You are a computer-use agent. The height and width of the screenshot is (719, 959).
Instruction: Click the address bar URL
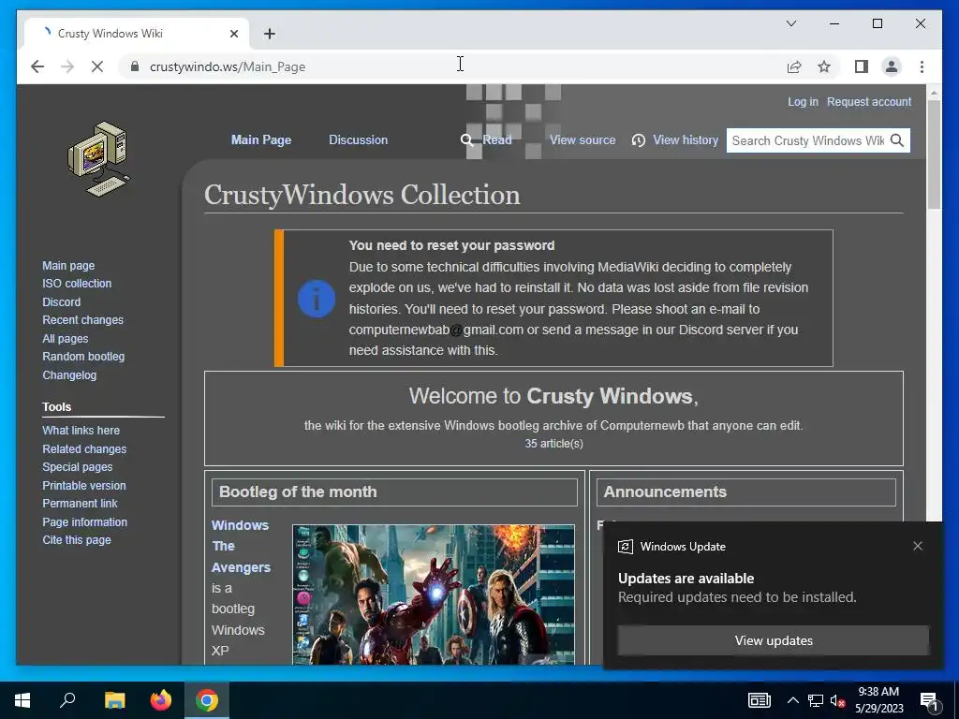point(228,66)
